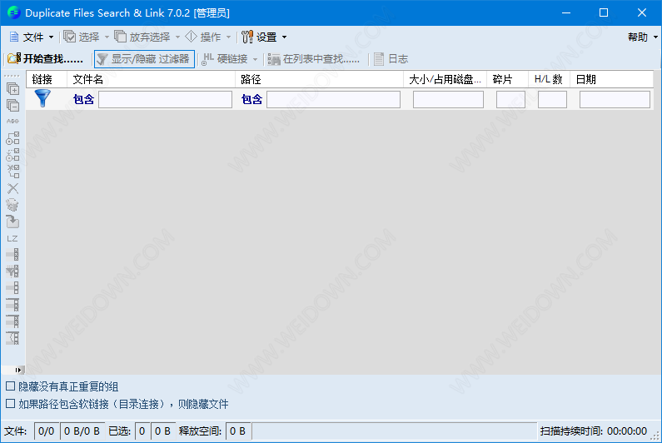Open the 文件 dropdown menu

(32, 37)
